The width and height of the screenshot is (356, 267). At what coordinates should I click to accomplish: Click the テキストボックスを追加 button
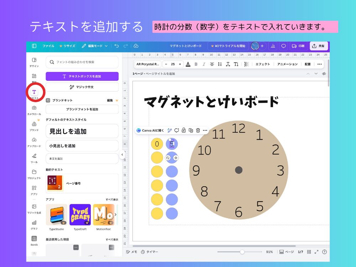(x=82, y=77)
